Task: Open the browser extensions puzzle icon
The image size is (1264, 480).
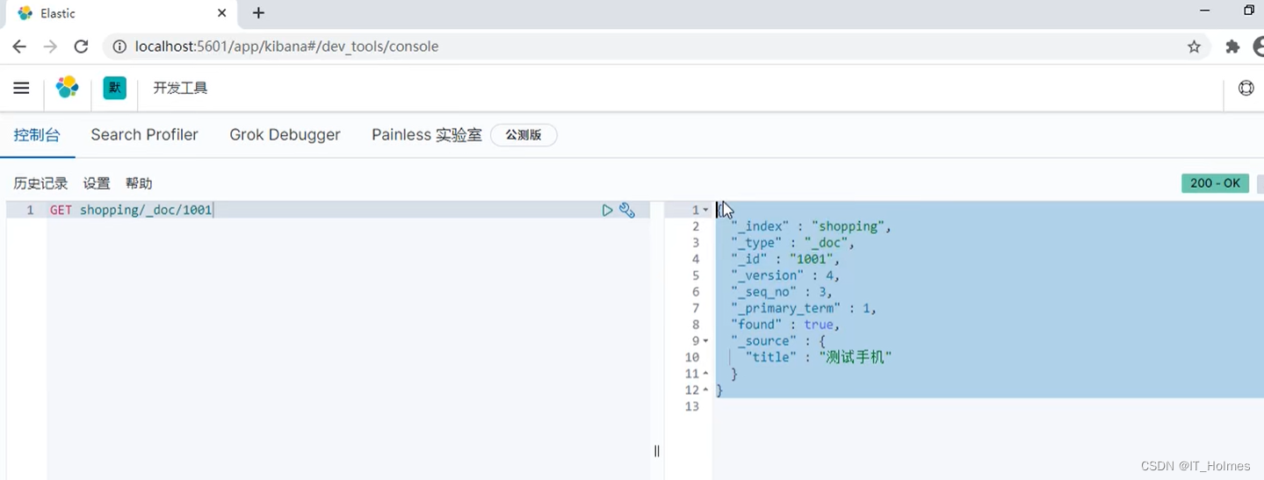Action: point(1232,47)
